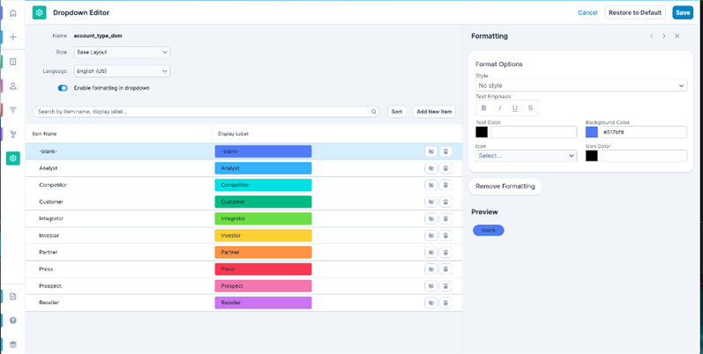Click the Save button
This screenshot has height=354, width=703.
[682, 12]
